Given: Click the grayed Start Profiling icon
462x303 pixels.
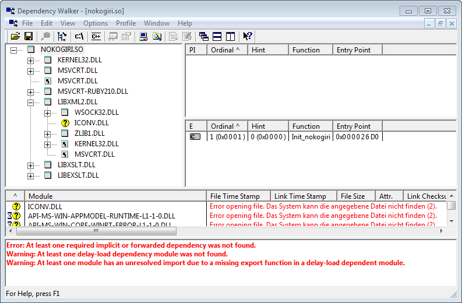Looking at the screenshot, I should [x=174, y=36].
